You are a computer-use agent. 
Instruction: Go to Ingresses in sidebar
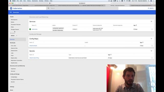coord(13,69)
